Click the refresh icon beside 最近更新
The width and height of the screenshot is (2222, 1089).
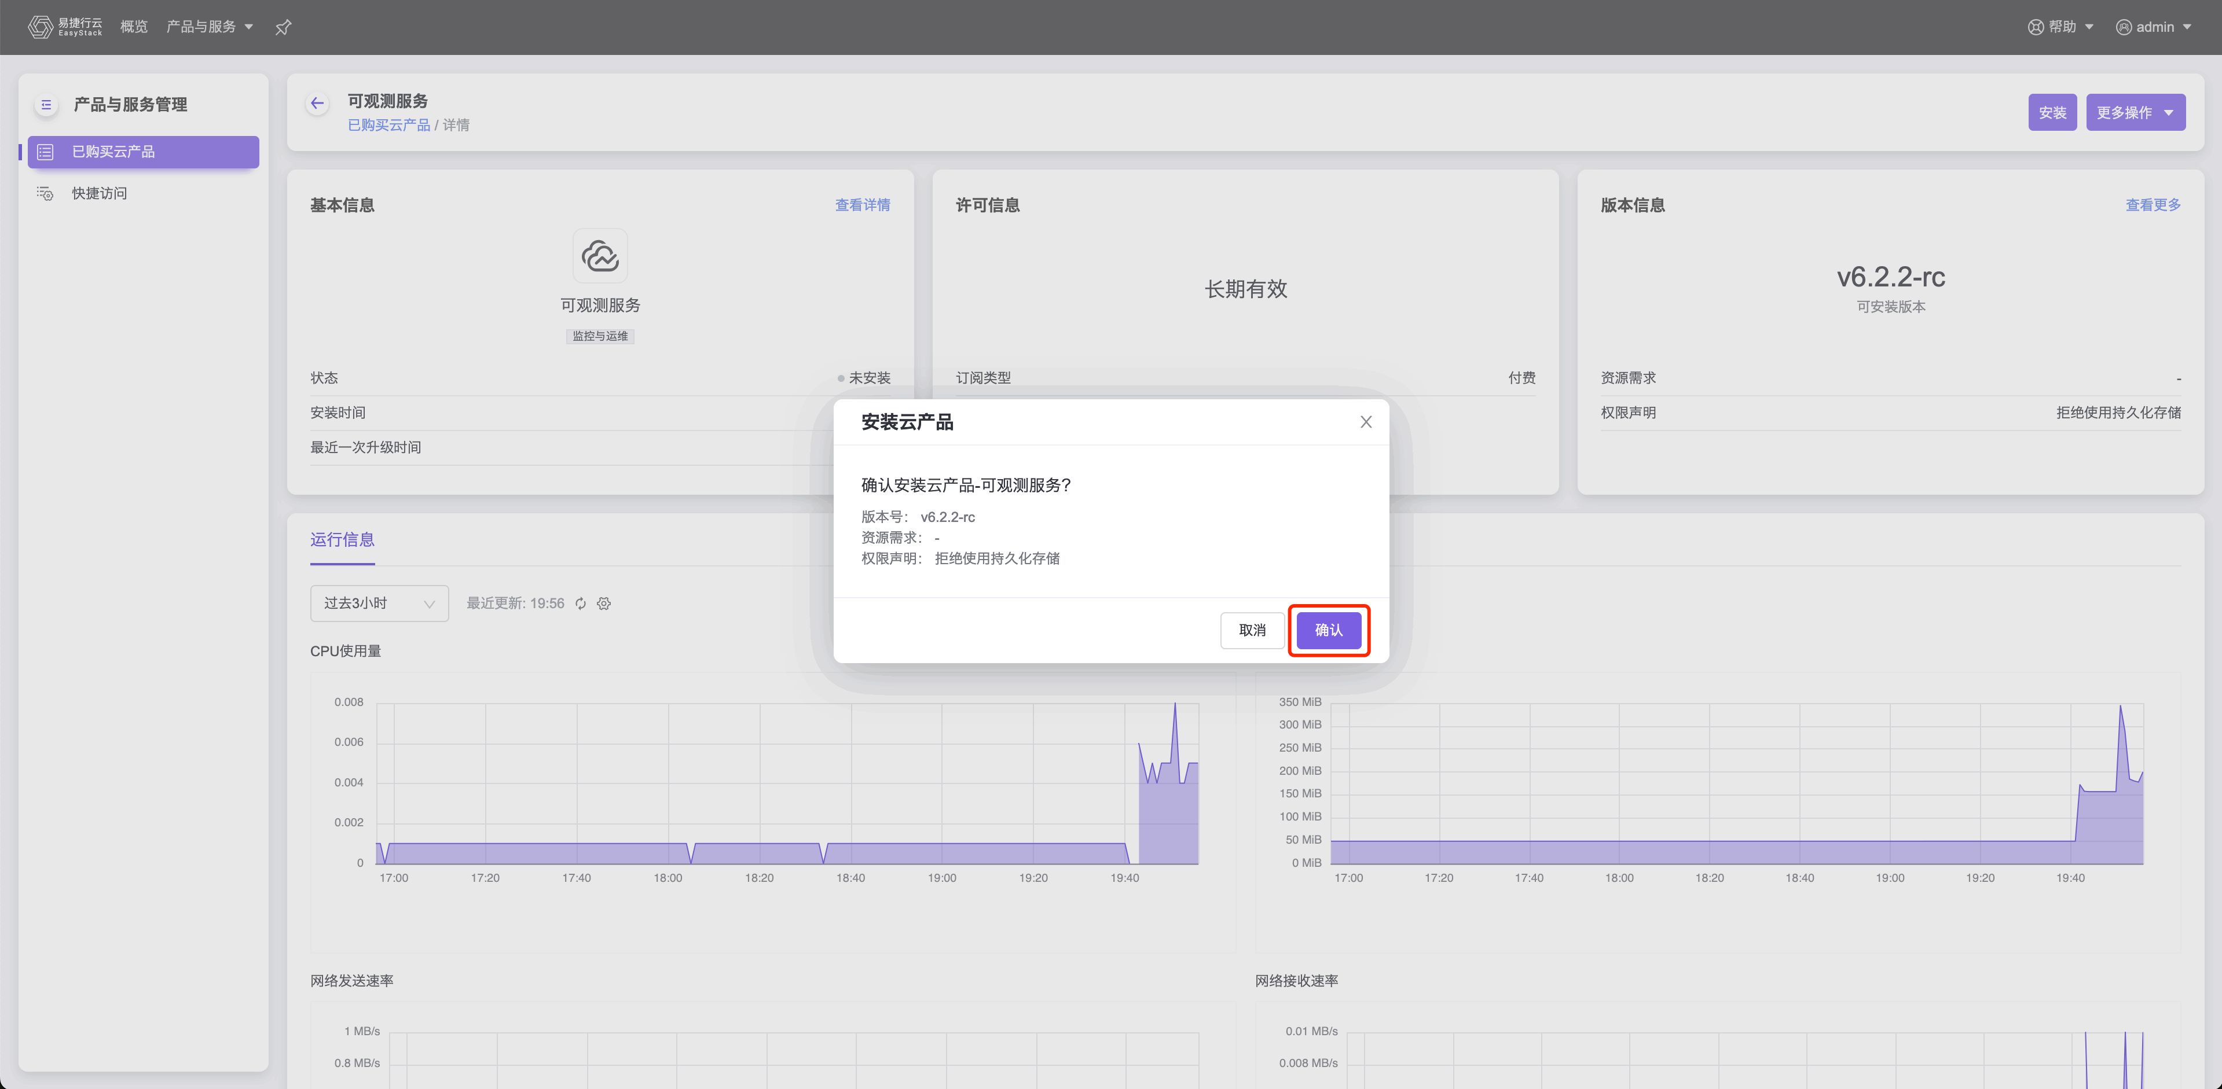click(x=581, y=604)
